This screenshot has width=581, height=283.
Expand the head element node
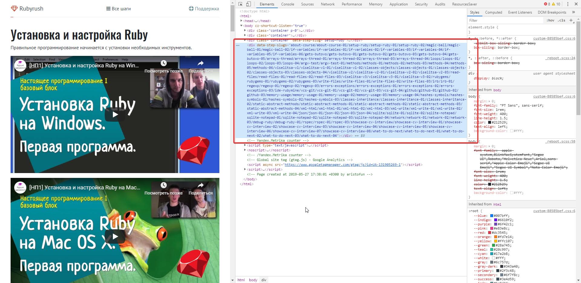(241, 21)
